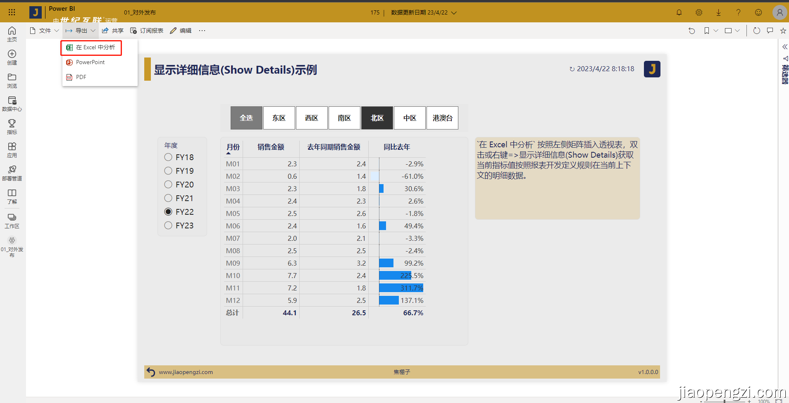Sort by the 月份 column header
Viewport: 789px width, 403px height.
(233, 147)
